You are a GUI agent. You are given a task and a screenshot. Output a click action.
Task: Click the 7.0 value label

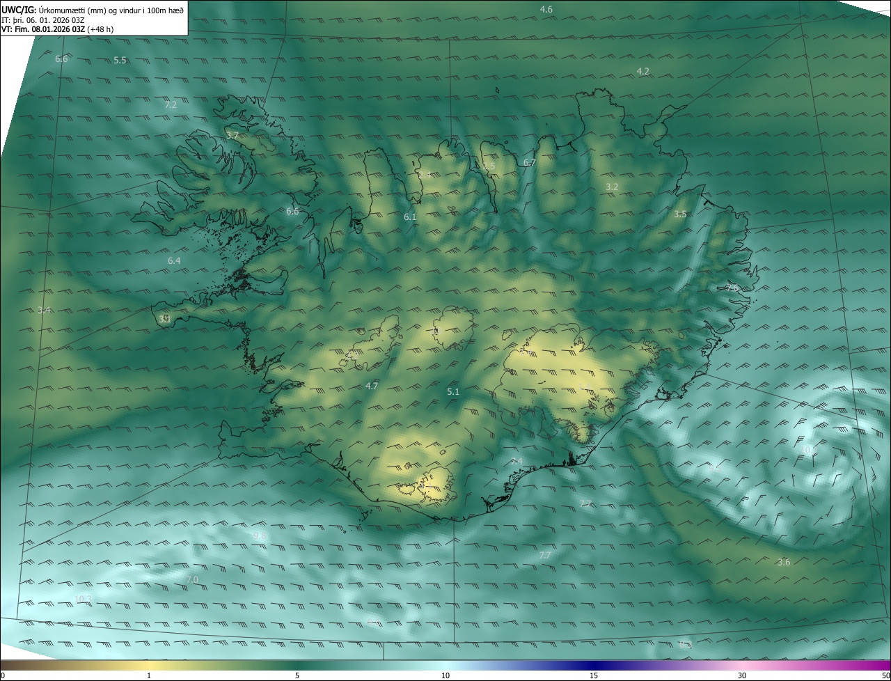[192, 580]
